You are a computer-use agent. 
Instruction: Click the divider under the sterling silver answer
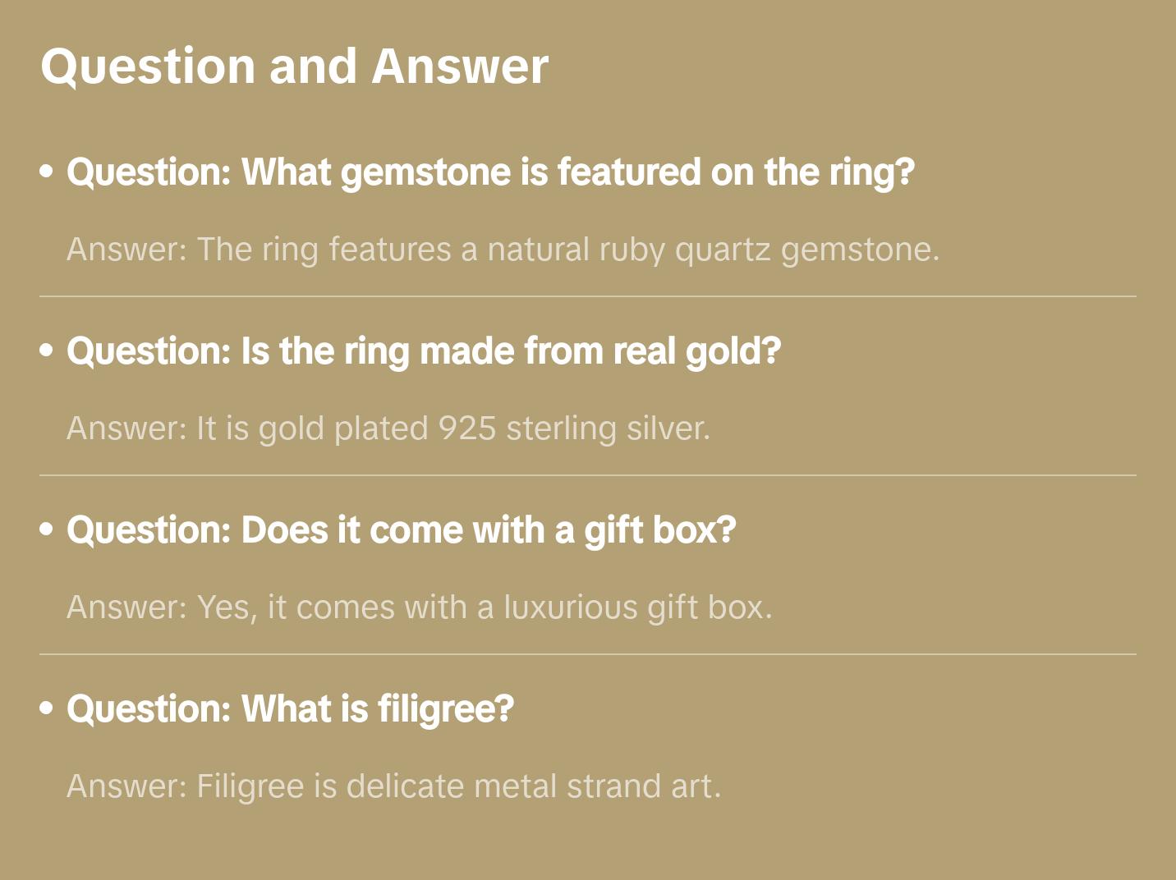tap(587, 475)
